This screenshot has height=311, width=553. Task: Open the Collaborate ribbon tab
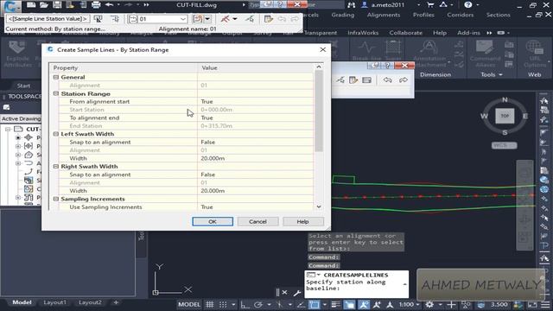click(405, 33)
